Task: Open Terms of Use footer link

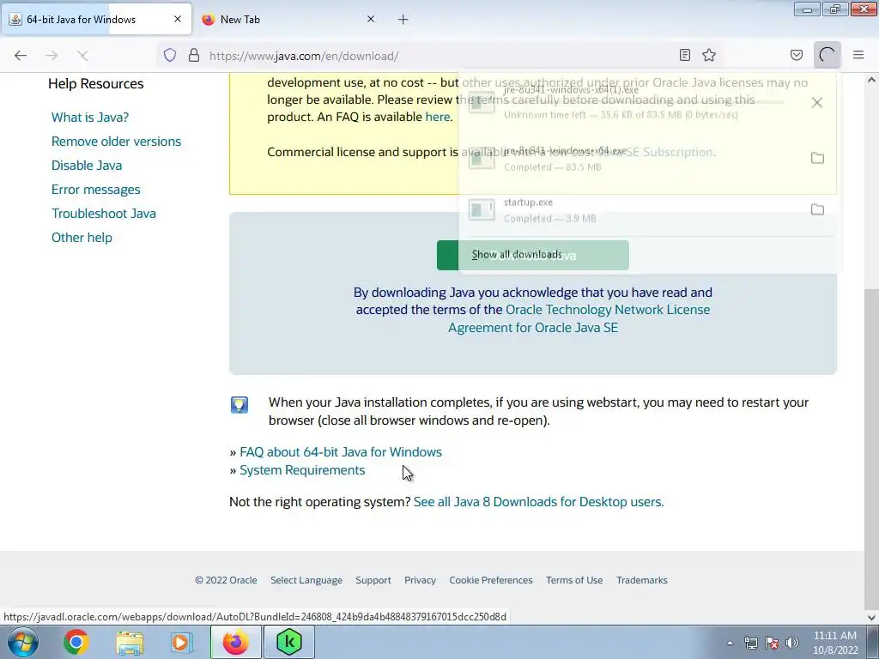Action: click(x=574, y=580)
